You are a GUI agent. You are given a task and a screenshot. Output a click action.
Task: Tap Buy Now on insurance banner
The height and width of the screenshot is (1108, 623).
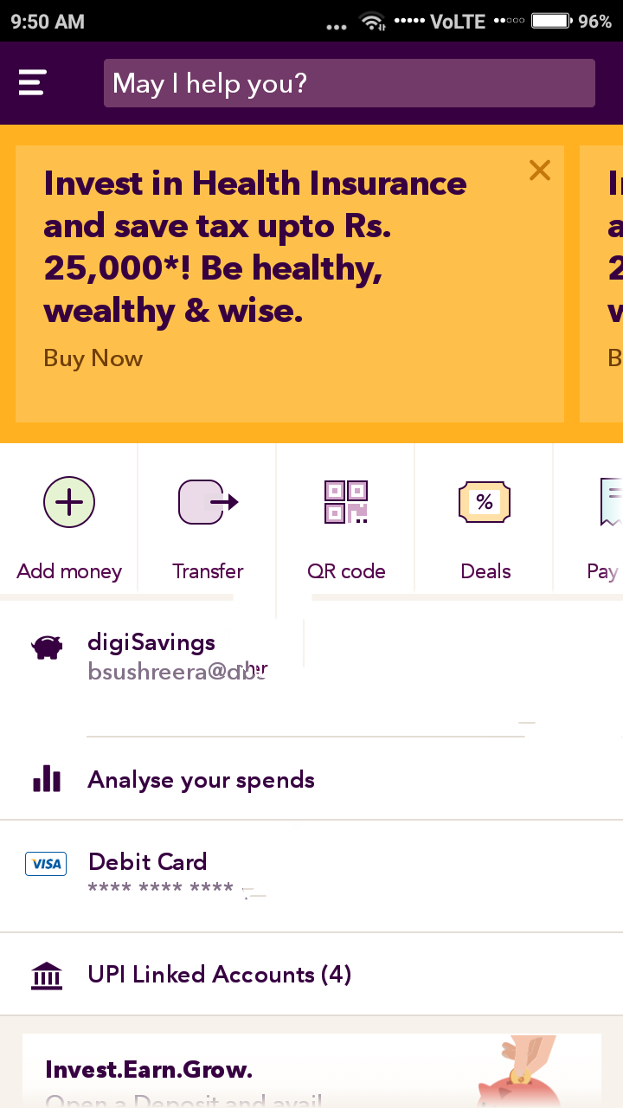coord(93,358)
